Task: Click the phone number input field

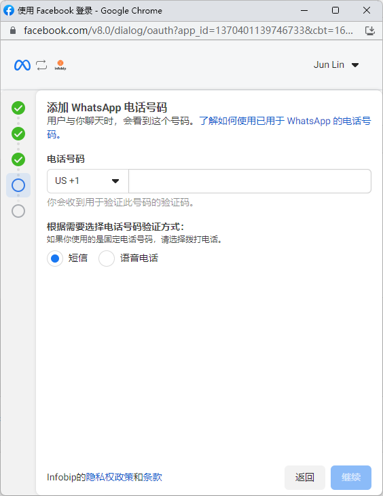Action: pyautogui.click(x=250, y=181)
